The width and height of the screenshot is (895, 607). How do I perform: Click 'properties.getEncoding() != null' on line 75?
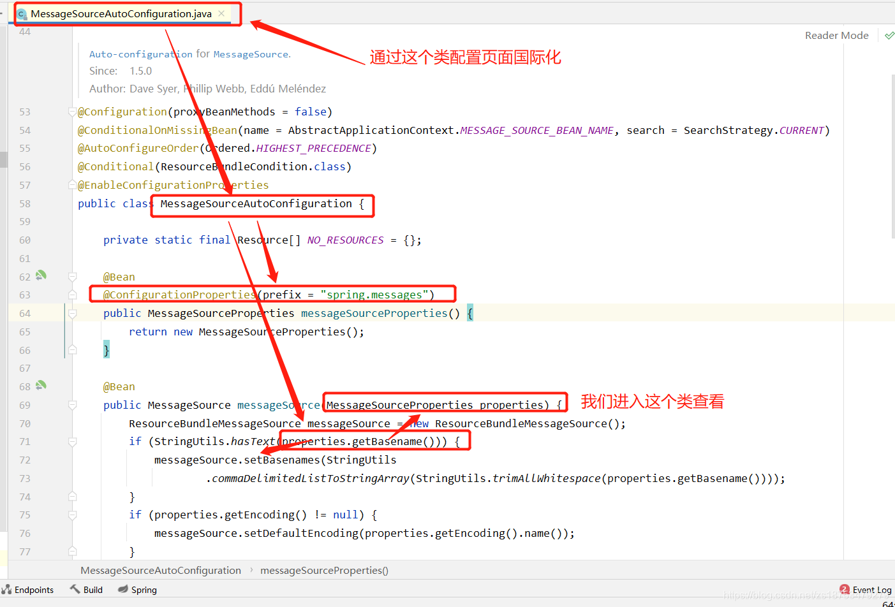click(x=256, y=515)
